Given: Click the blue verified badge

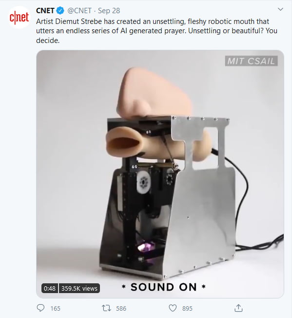Looking at the screenshot, I should tap(60, 11).
